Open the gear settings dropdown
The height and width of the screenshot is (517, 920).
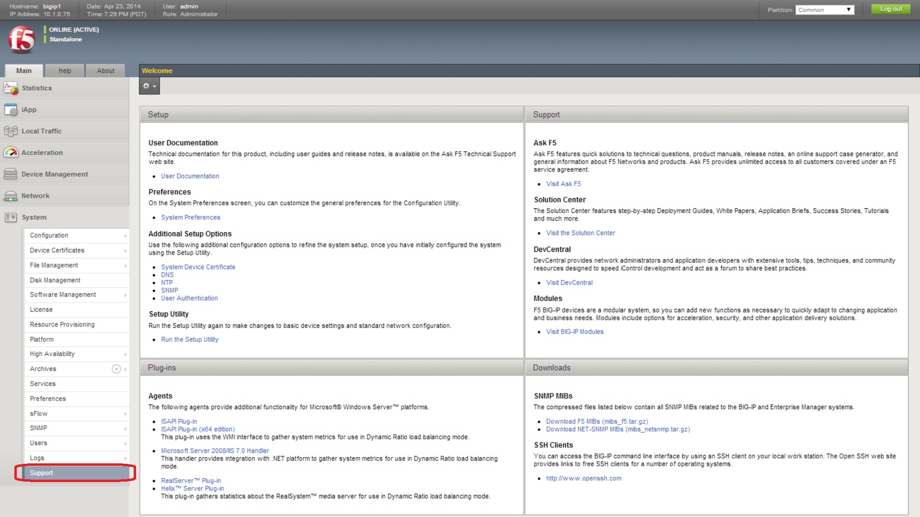149,86
